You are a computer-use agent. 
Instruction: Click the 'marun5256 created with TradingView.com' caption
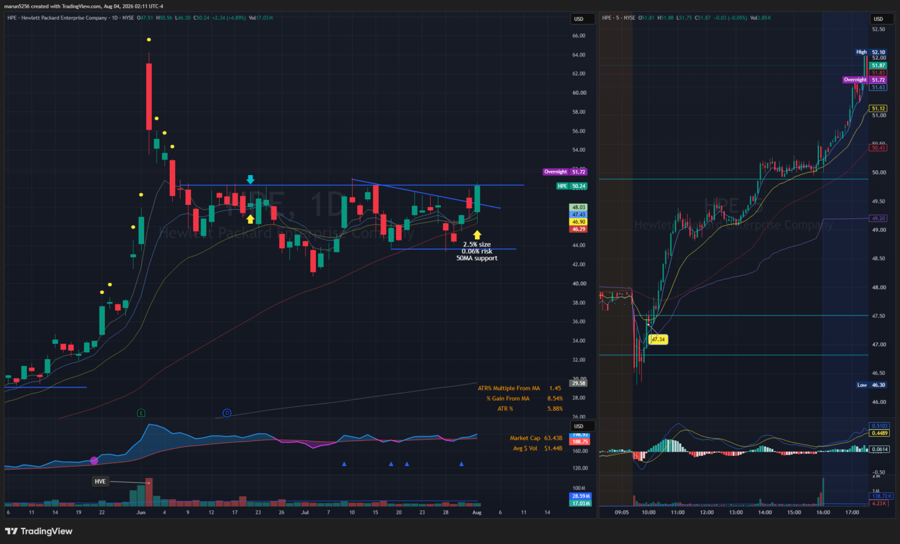tap(53, 7)
